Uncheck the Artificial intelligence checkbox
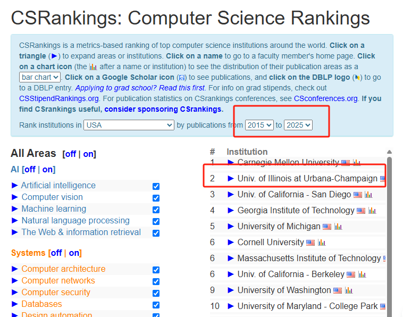 [156, 186]
